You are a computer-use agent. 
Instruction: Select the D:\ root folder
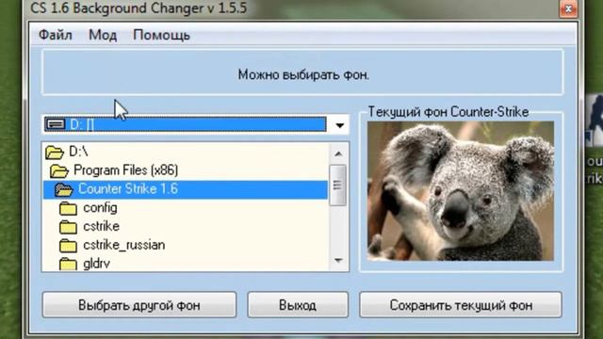(x=78, y=152)
